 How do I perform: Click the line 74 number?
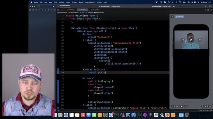click(x=62, y=73)
